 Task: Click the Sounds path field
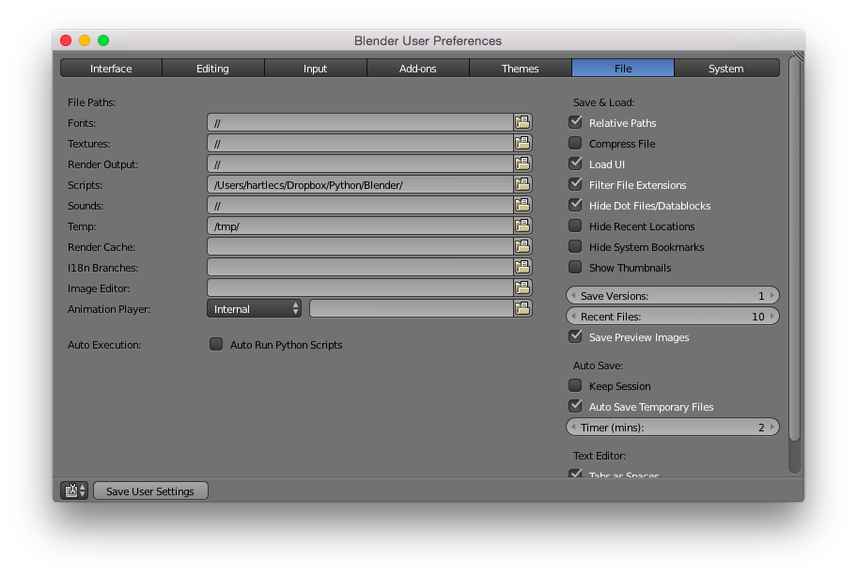pos(360,206)
